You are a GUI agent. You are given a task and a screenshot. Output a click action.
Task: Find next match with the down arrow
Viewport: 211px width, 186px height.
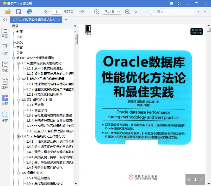[x=205, y=12]
